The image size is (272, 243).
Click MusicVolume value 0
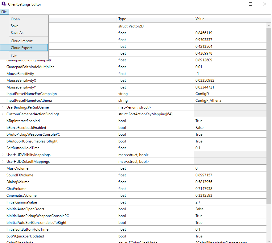click(x=230, y=168)
